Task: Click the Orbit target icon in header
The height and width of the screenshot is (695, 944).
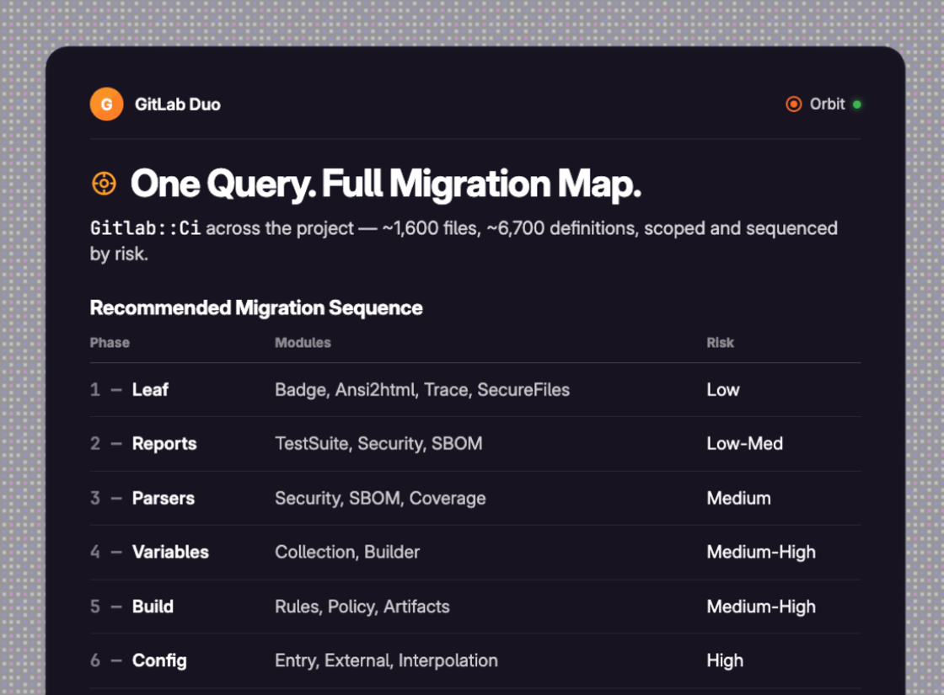Action: (793, 104)
